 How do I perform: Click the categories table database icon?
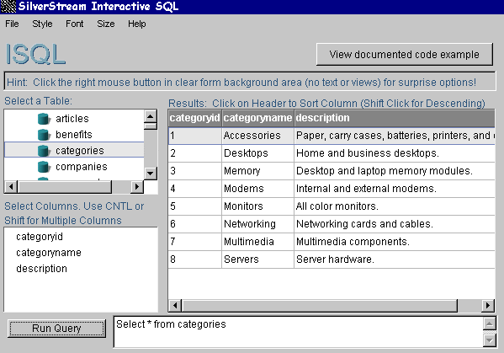click(44, 151)
